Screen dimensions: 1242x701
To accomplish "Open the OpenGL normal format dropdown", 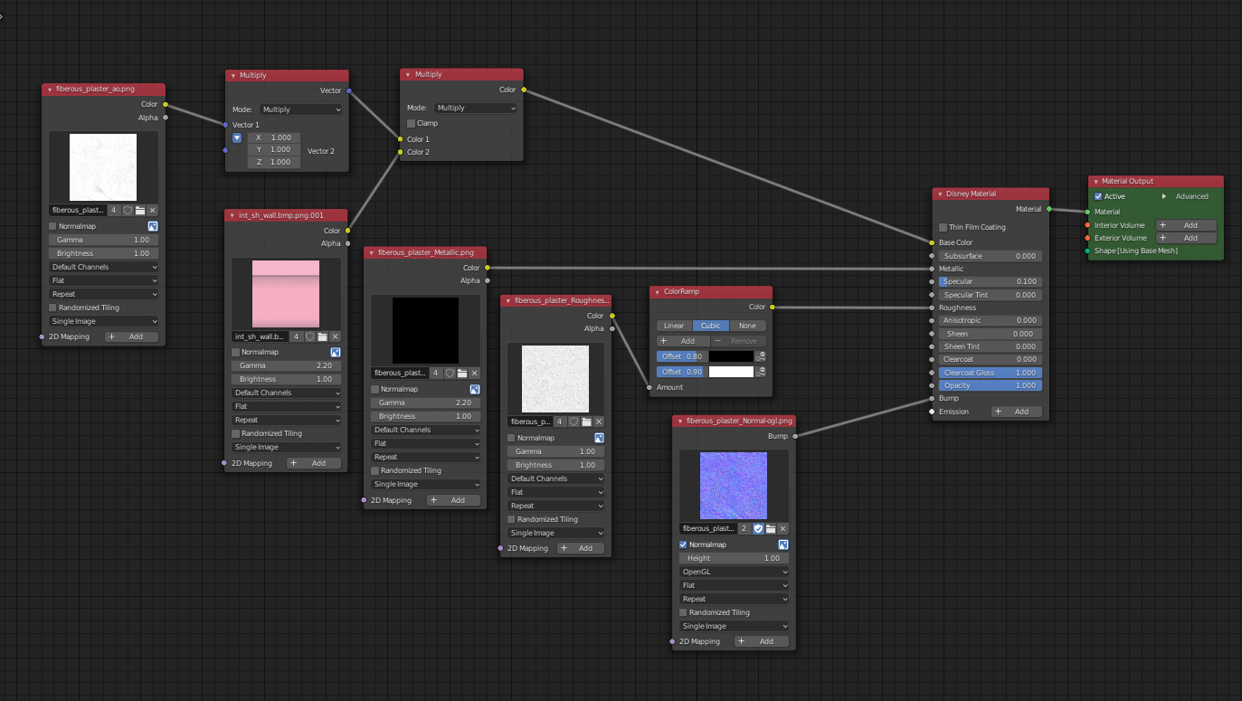I will [734, 572].
